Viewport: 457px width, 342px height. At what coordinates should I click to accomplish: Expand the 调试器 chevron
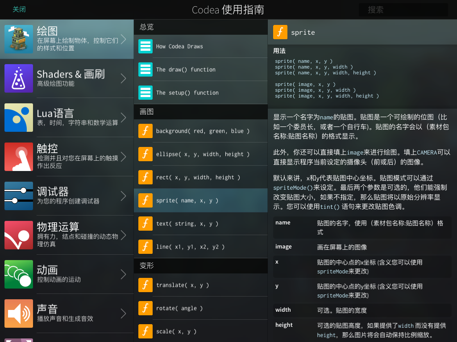(124, 196)
